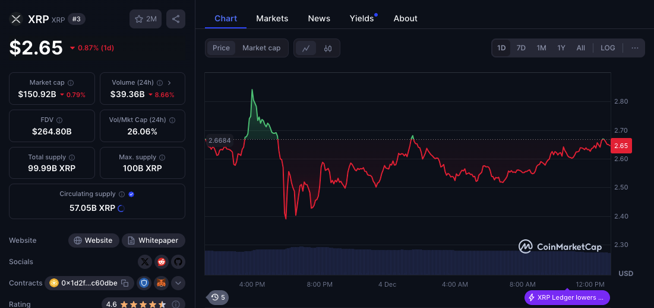Screen dimensions: 654x308
Task: Toggle the LOG scale on chart
Action: point(608,48)
